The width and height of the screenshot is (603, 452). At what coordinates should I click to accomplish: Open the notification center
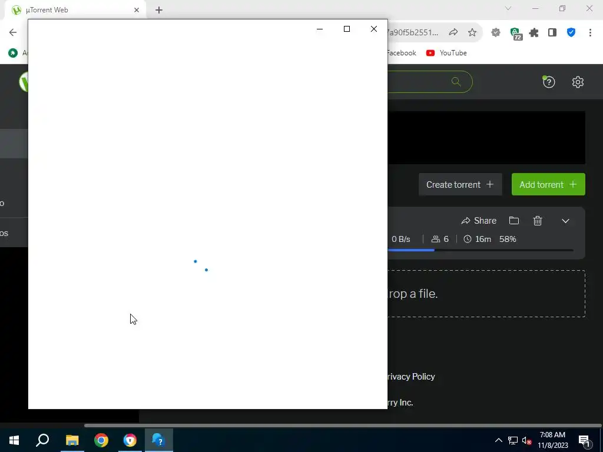click(x=585, y=440)
